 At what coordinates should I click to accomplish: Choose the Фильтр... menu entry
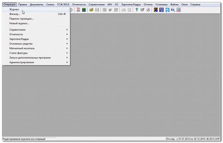coord(36,14)
